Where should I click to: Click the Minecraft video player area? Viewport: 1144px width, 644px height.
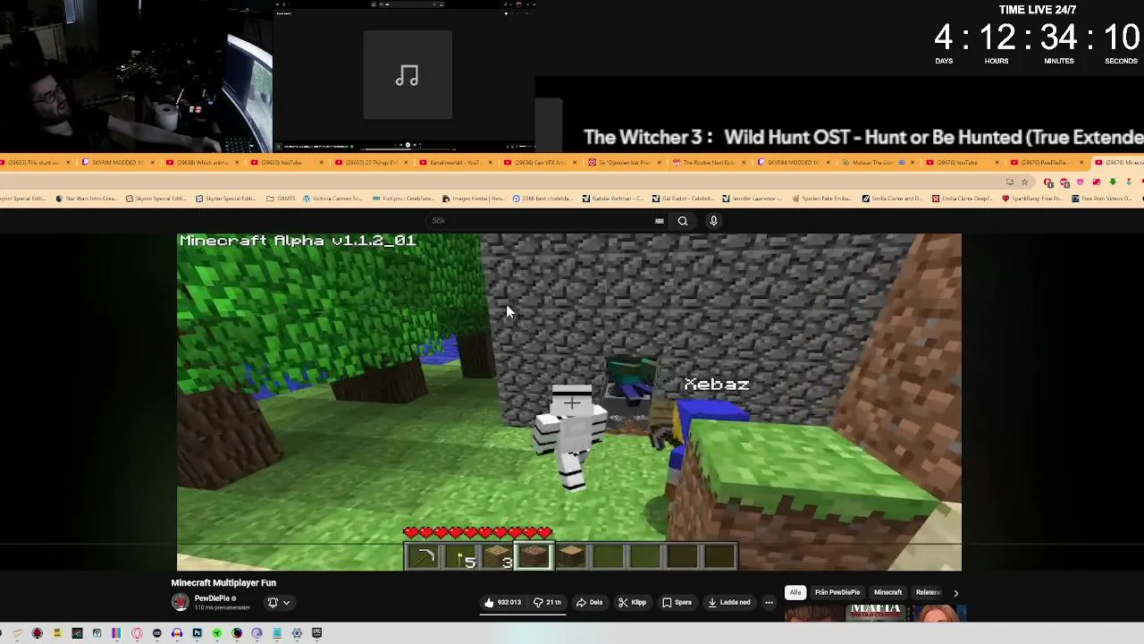[x=569, y=402]
